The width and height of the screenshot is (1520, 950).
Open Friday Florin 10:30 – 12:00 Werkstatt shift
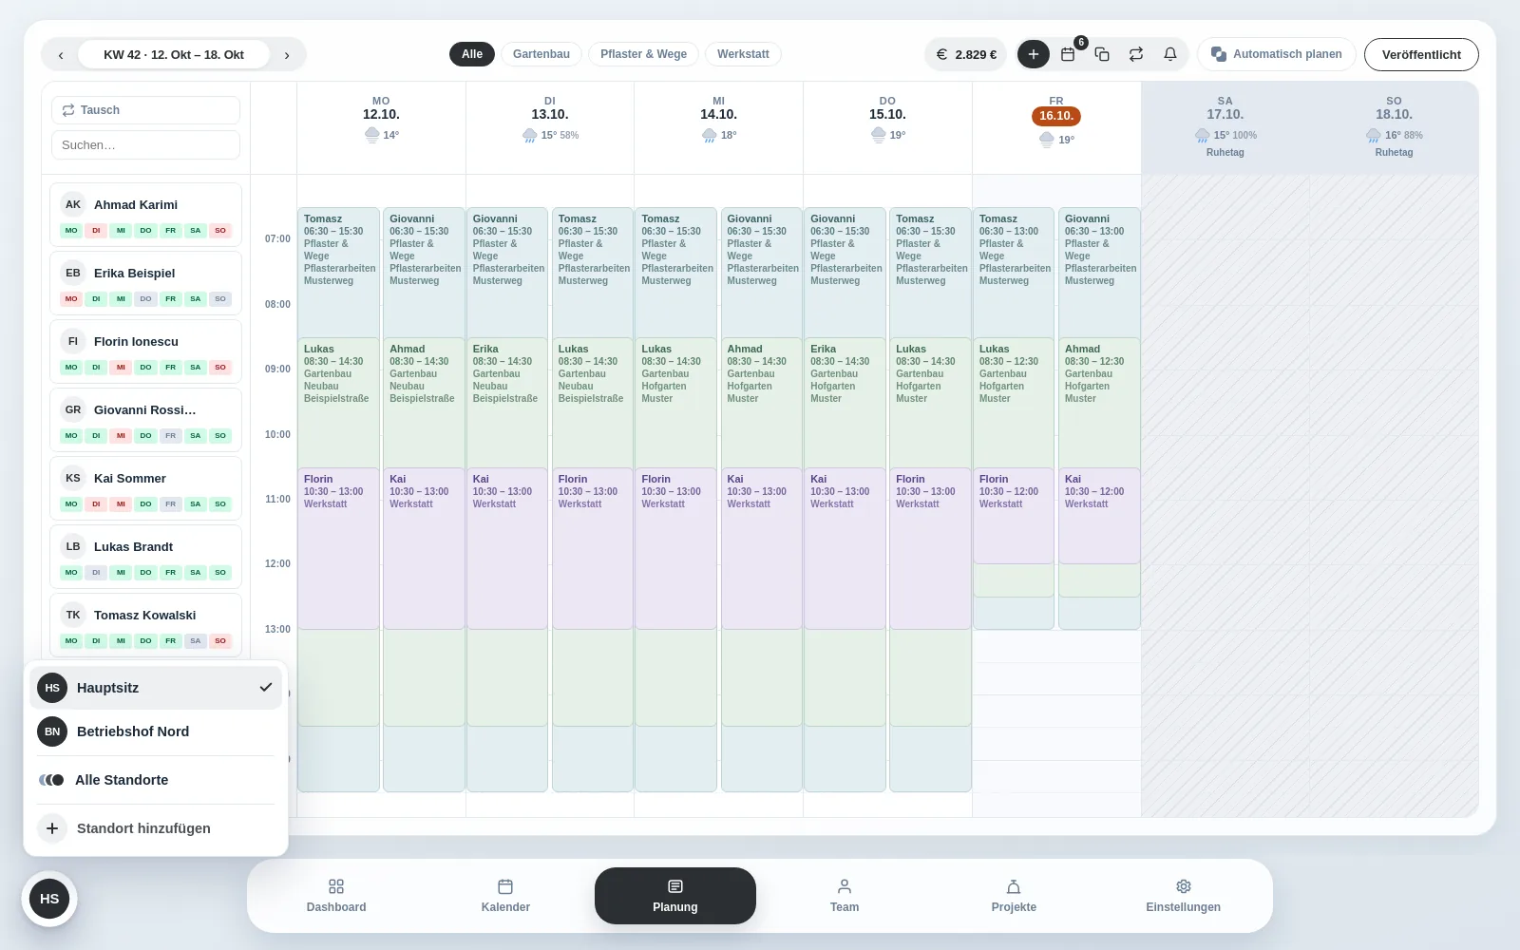click(x=1014, y=516)
